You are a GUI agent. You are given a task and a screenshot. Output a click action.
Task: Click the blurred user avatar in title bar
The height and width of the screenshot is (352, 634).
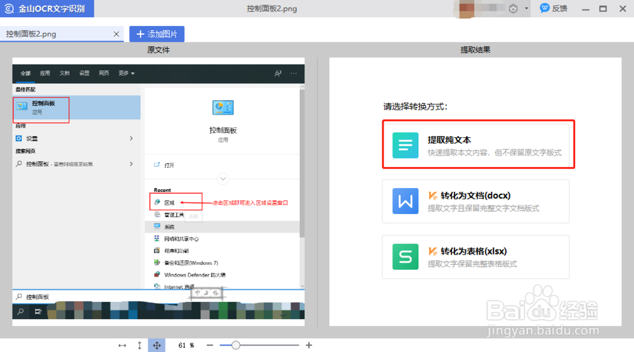click(x=466, y=9)
